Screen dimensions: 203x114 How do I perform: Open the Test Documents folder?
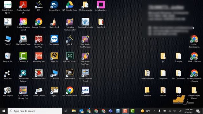pos(179,74)
